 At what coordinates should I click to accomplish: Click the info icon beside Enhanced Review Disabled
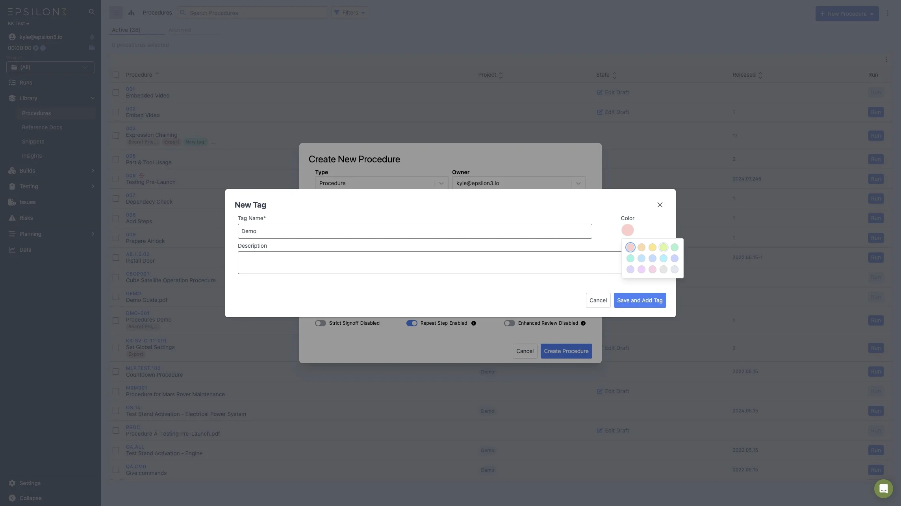583,323
